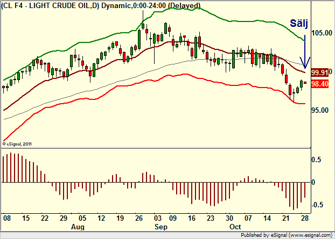Click the 03 date label on the time axis
The height and width of the screenshot is (239, 335).
coord(158,219)
